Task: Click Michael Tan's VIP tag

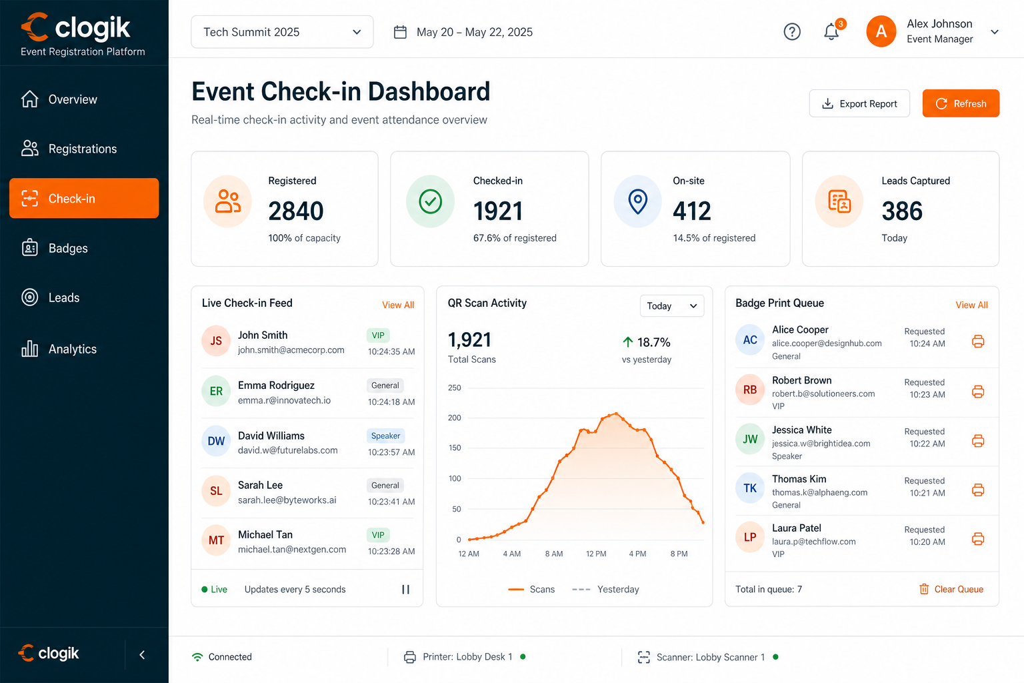Action: pos(378,535)
